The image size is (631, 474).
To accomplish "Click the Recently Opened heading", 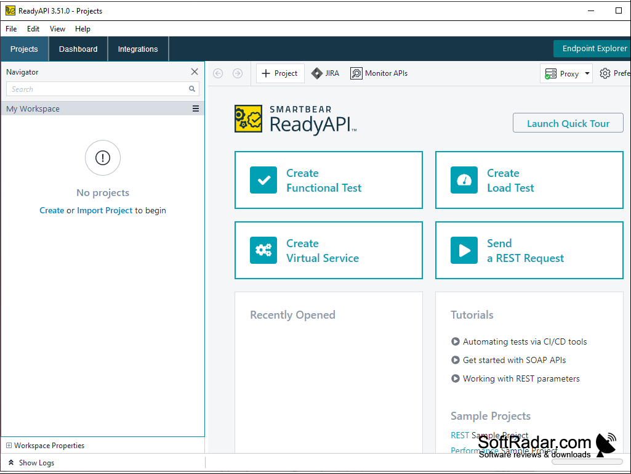I will (x=292, y=315).
